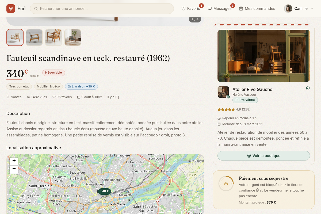Screen dimensions: 321x214
Task: Click the '340 €' map marker
Action: pos(105,192)
